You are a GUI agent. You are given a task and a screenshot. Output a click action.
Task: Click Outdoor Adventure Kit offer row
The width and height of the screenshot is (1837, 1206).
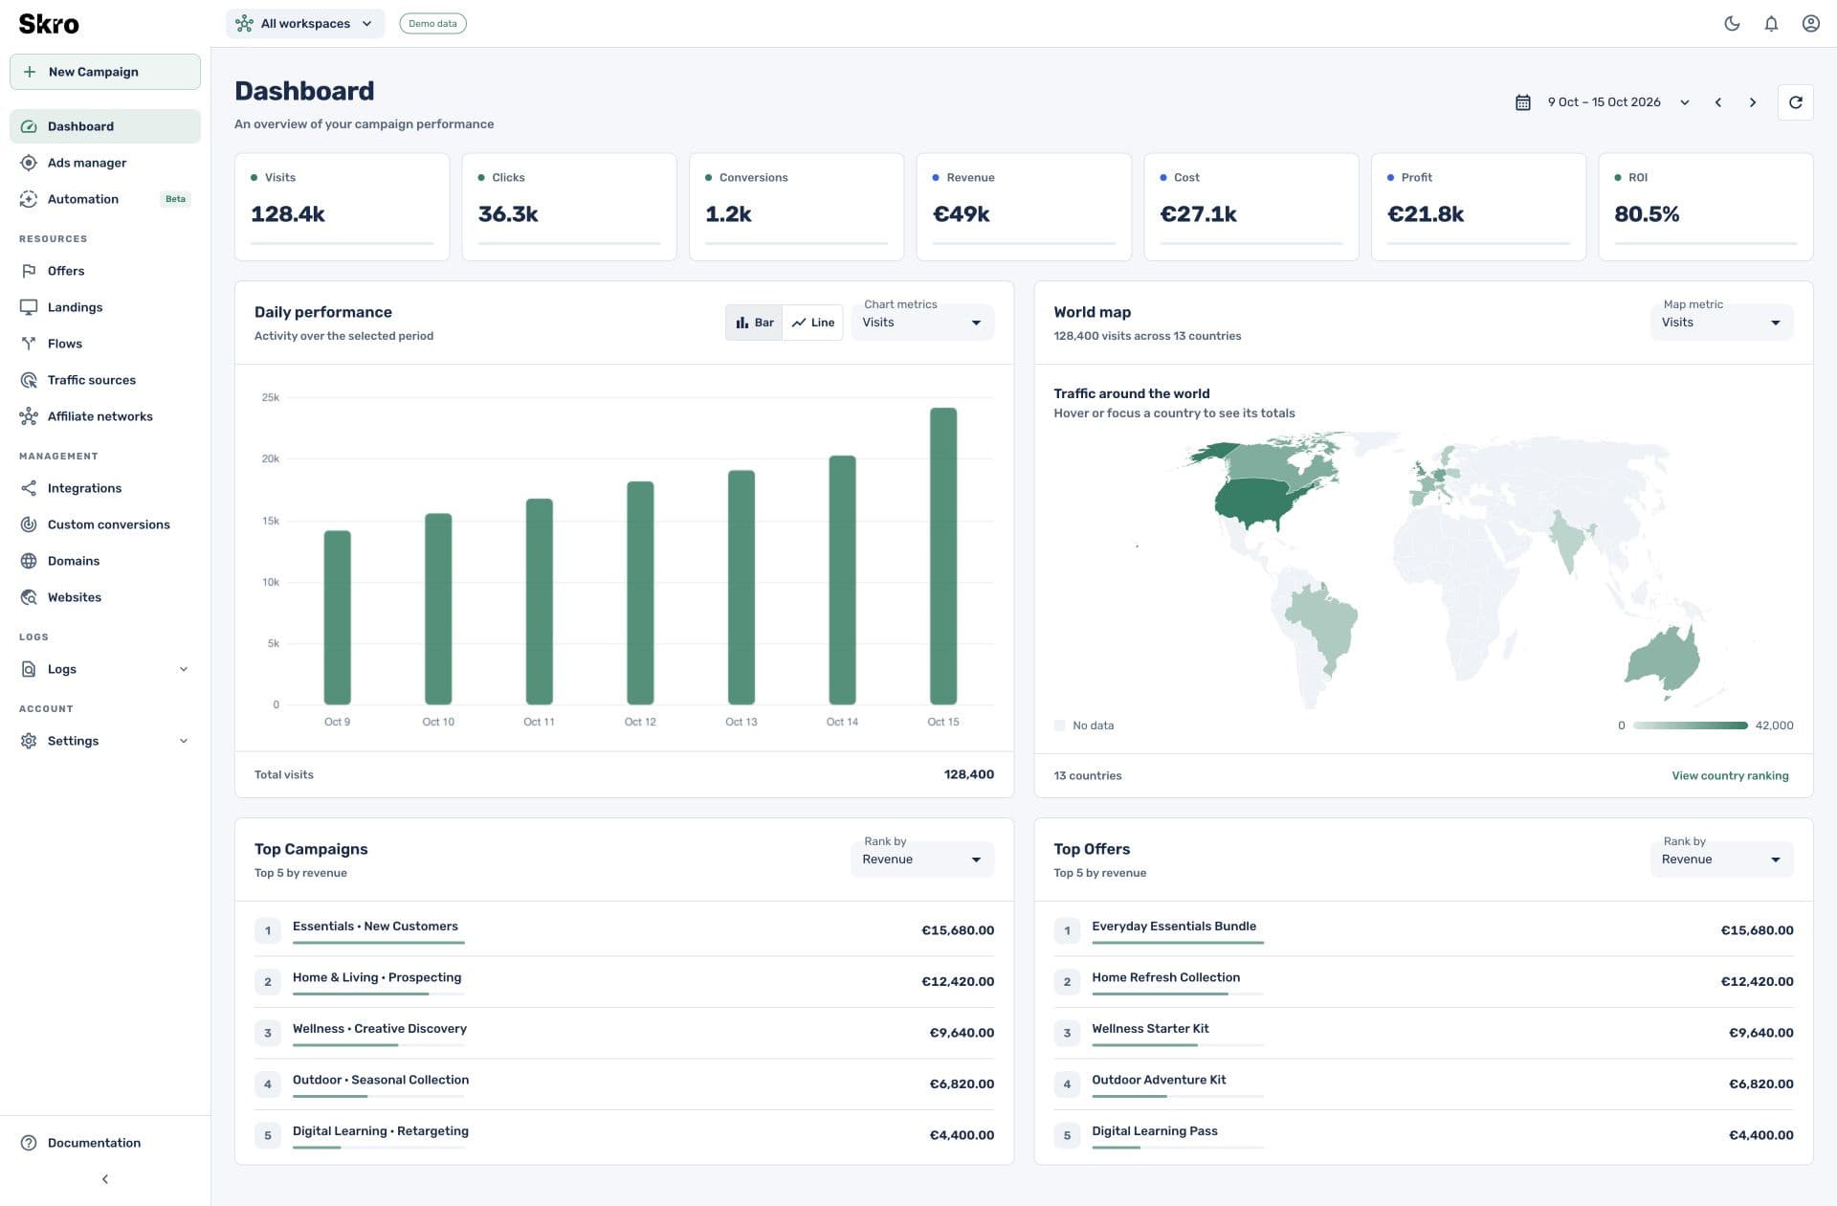[1424, 1084]
